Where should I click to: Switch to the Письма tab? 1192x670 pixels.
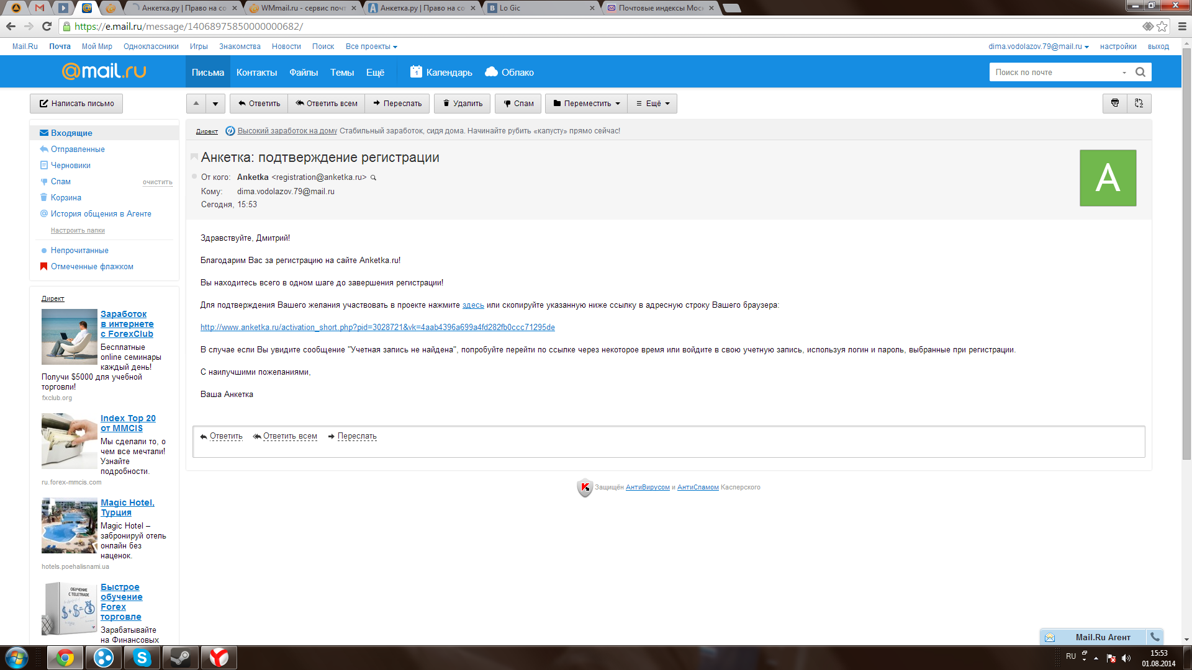coord(208,72)
